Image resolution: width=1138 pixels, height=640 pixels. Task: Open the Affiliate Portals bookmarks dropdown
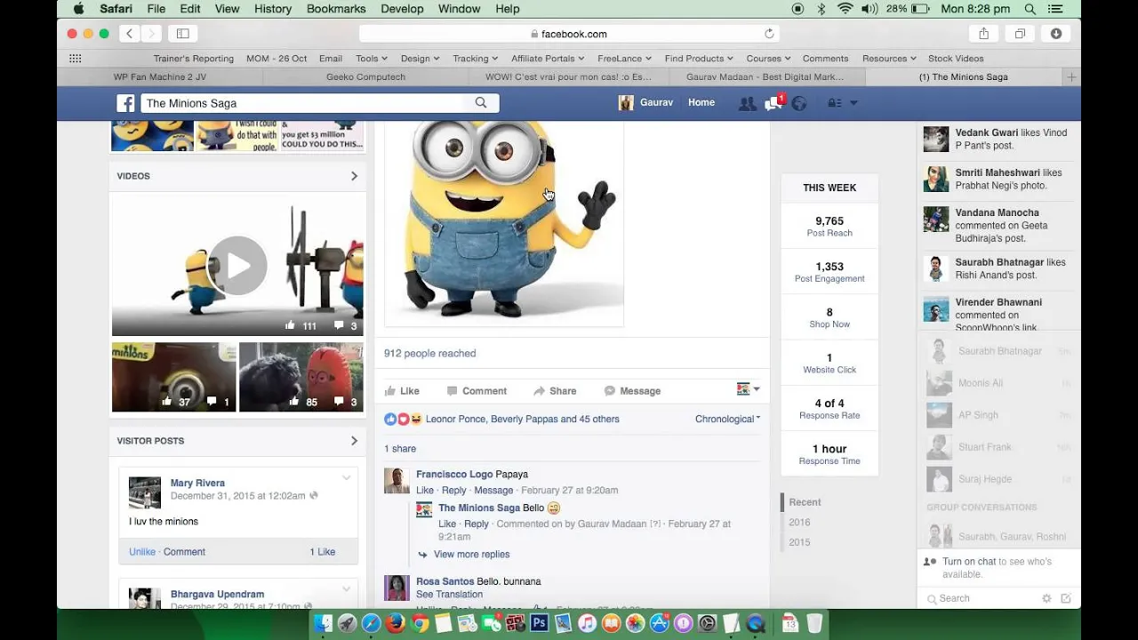547,59
